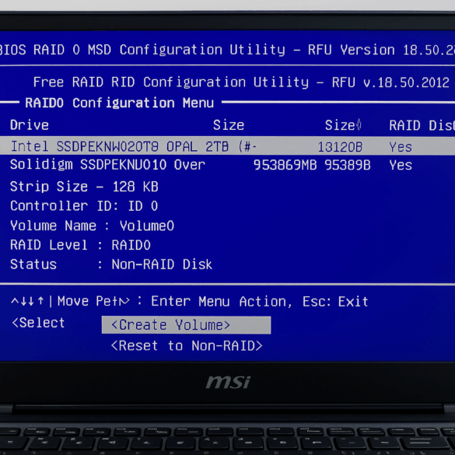Image resolution: width=455 pixels, height=455 pixels.
Task: Click the RAID0 Configuration Menu title
Action: [x=120, y=103]
